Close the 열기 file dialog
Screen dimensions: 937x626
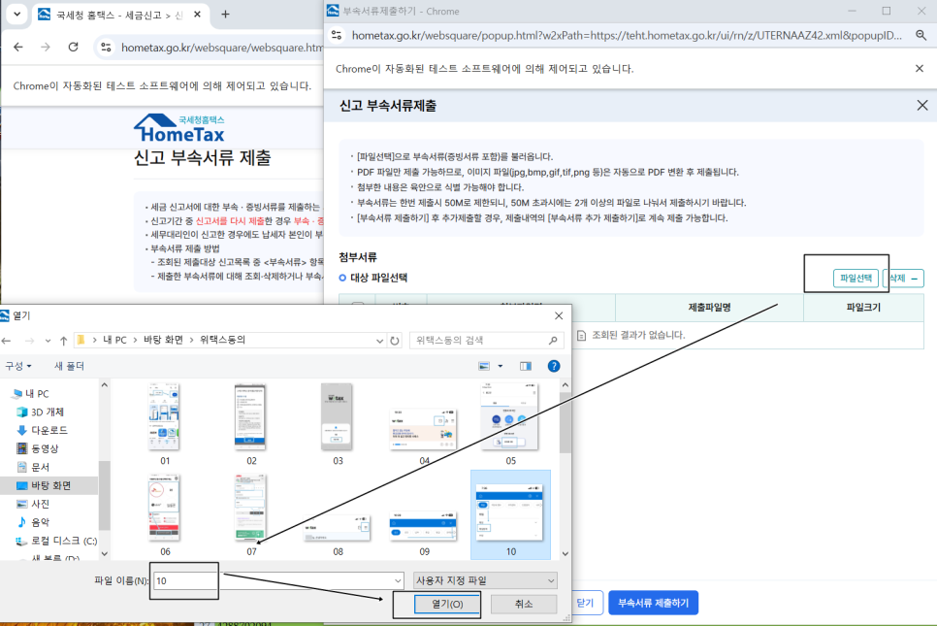[x=559, y=315]
